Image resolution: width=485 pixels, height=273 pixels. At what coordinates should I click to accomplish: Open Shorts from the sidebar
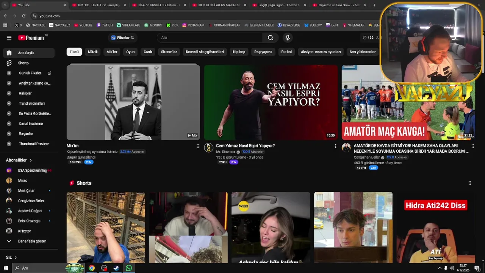[29, 63]
